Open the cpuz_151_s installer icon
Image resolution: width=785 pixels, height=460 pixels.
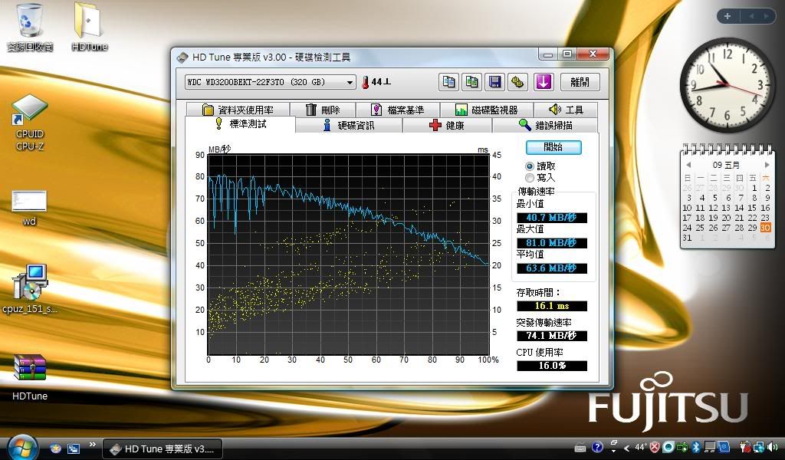pos(30,289)
